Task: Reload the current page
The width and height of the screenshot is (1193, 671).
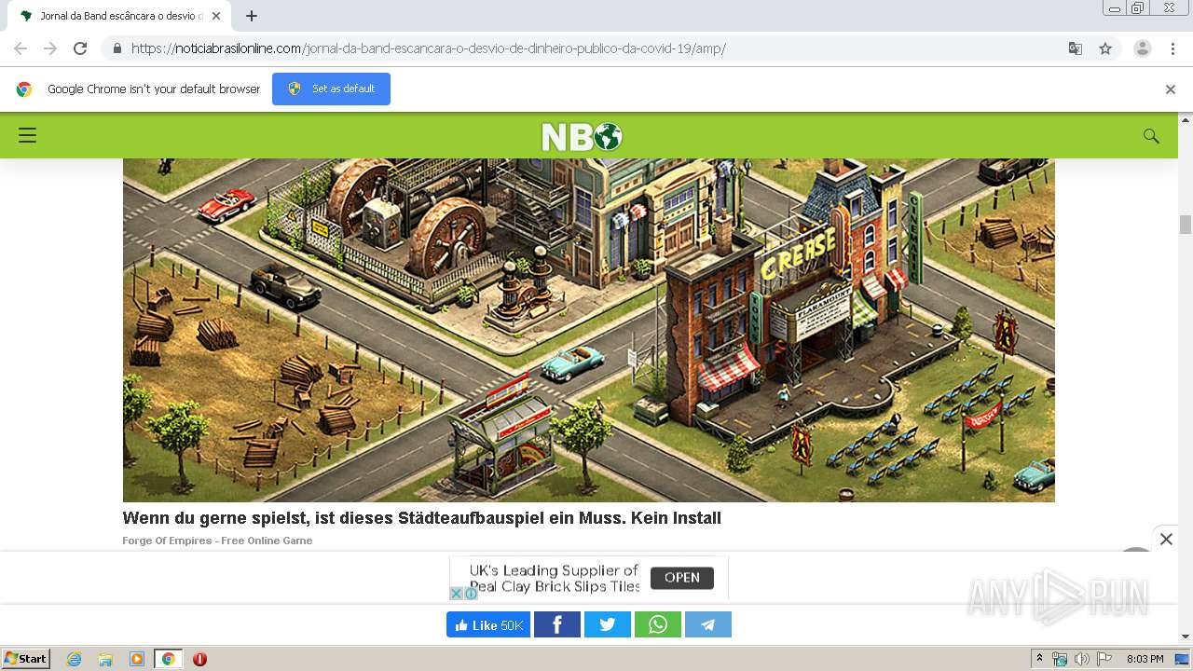Action: pos(80,48)
